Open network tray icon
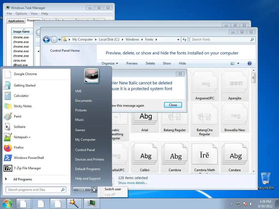Viewport: 279px width, 209px height. (238, 204)
